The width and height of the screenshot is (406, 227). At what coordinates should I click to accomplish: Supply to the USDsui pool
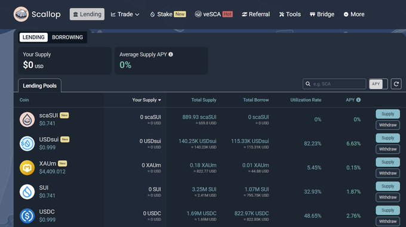click(x=387, y=138)
